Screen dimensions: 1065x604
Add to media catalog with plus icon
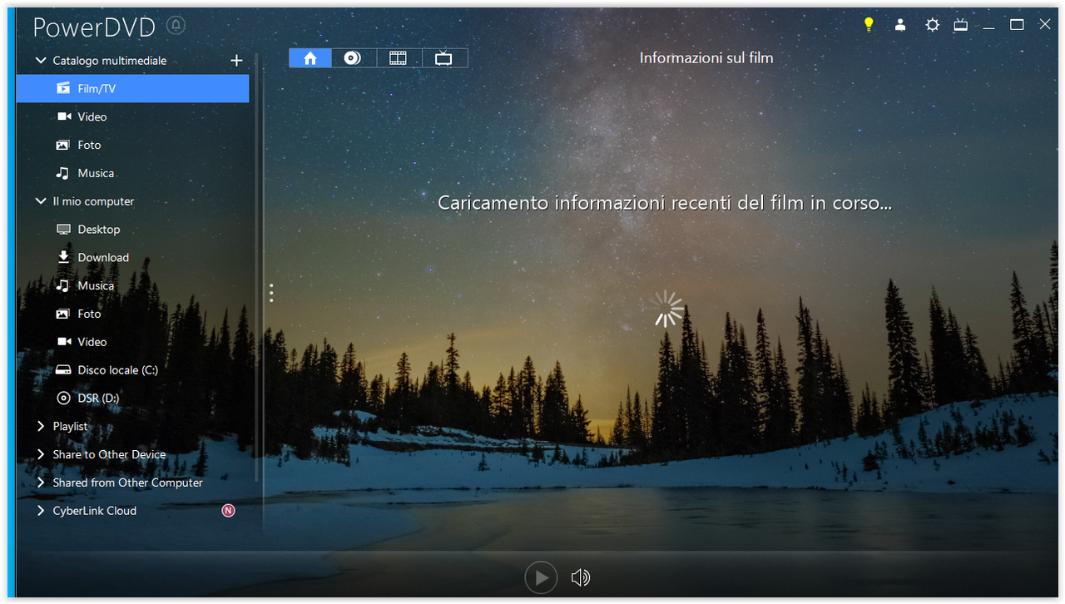tap(236, 61)
